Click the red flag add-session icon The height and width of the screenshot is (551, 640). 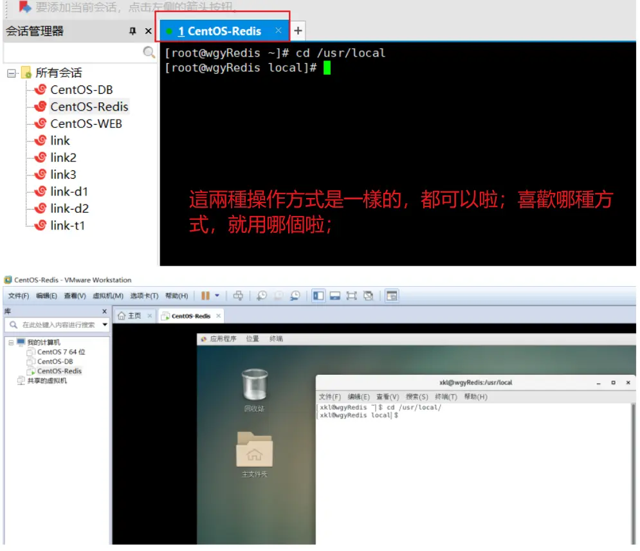(25, 6)
